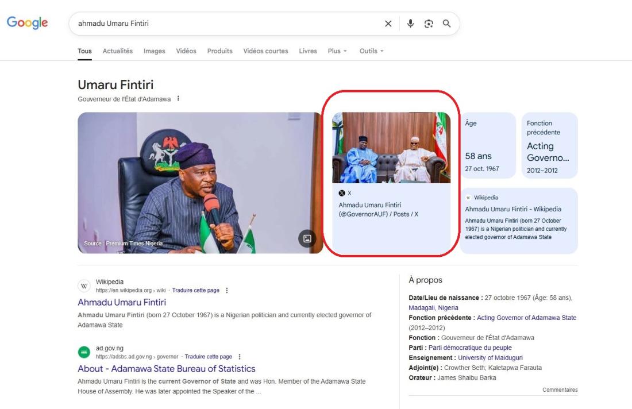Click the image gallery icon on photo
Viewport: 632px width, 409px height.
click(x=307, y=238)
